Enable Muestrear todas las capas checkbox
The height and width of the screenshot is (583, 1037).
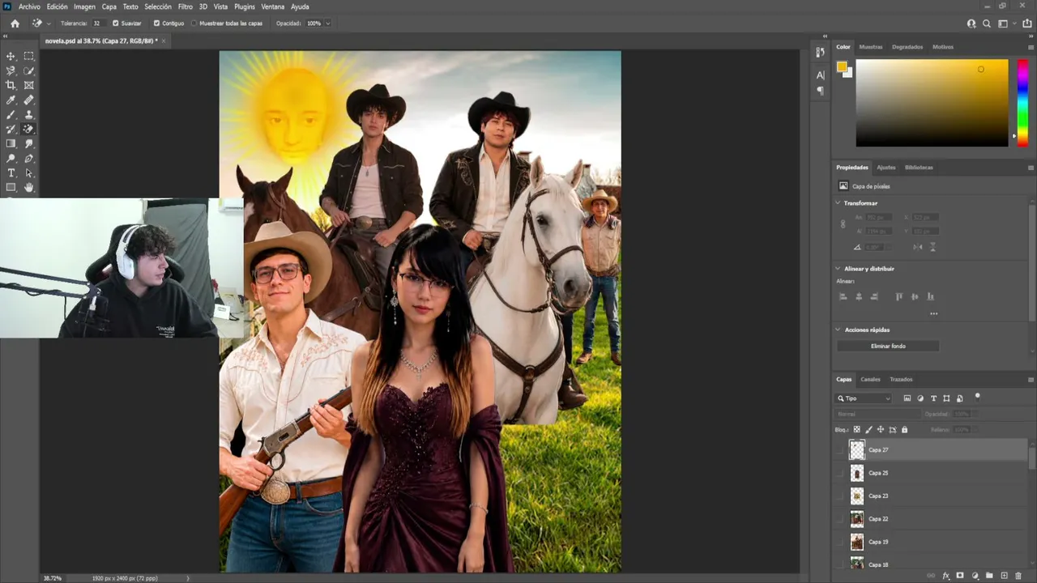pyautogui.click(x=194, y=23)
